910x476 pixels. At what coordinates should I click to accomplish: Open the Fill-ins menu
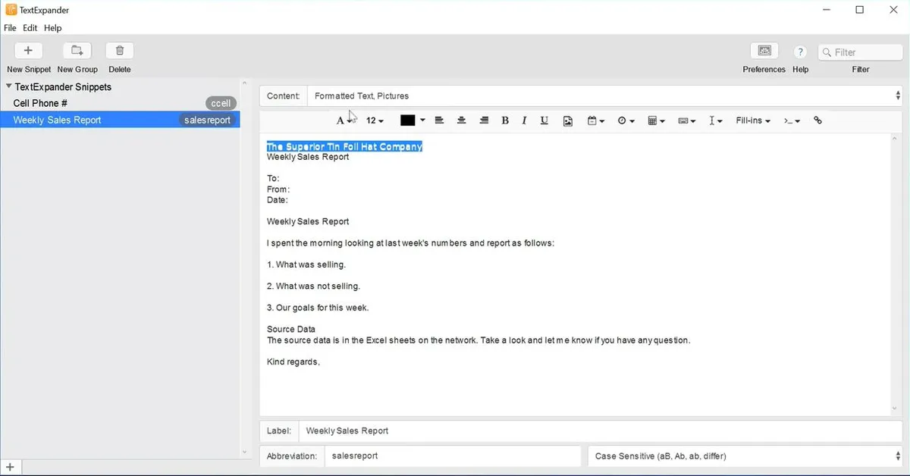pyautogui.click(x=753, y=121)
